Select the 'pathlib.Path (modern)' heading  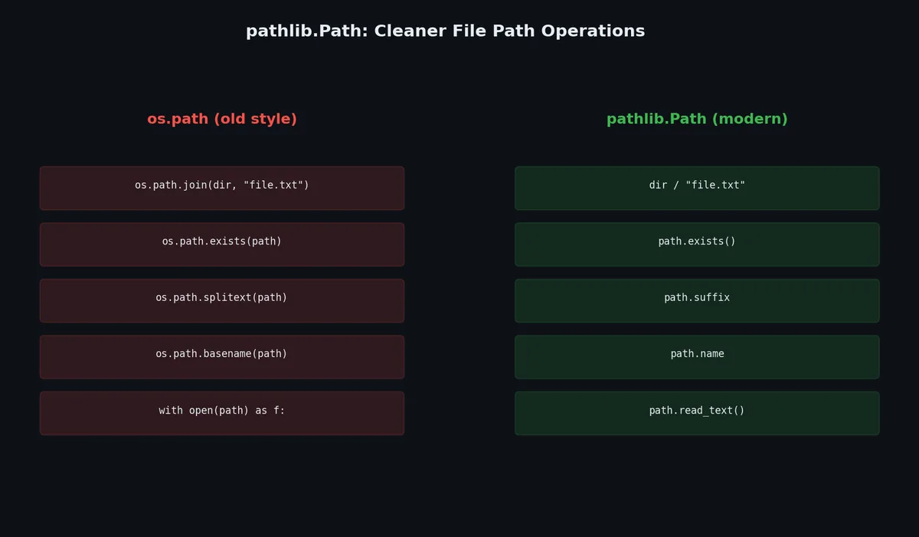[697, 120]
